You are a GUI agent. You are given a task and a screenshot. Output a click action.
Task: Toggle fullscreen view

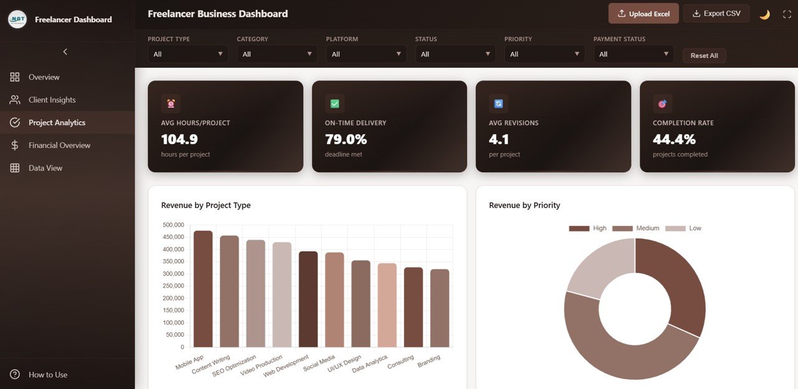[x=787, y=13]
